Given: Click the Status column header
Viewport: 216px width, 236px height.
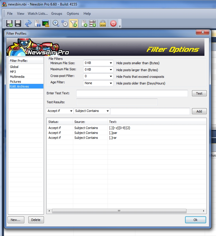Looking at the screenshot, I should tap(60, 122).
